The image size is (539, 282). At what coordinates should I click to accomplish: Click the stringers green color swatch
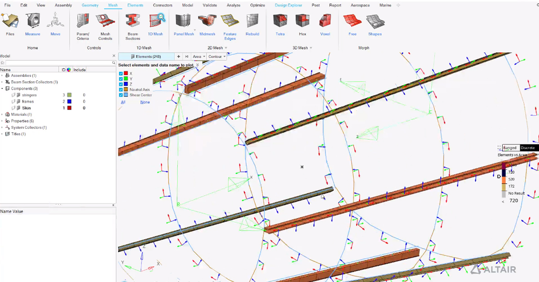pyautogui.click(x=69, y=95)
